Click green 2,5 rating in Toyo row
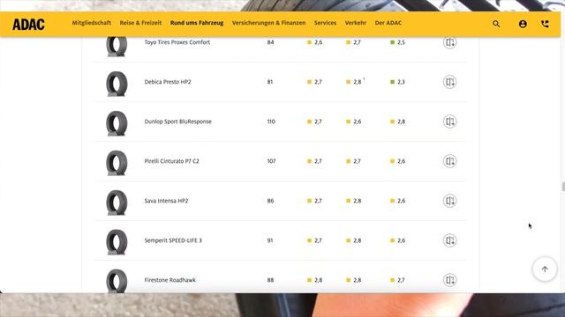Viewport: 565px width, 317px height. 398,42
